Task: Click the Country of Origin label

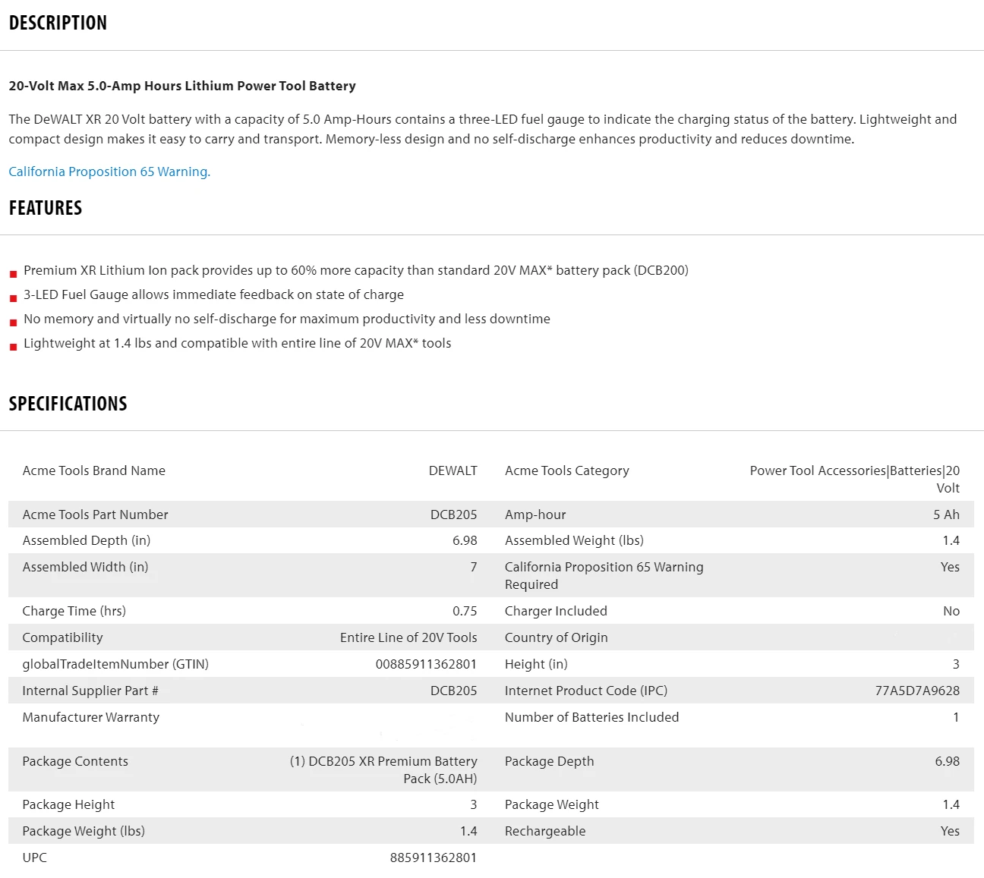Action: (556, 637)
